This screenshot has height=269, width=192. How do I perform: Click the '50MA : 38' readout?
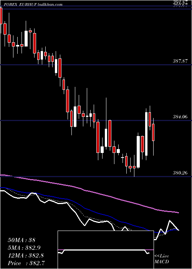pos(22,240)
